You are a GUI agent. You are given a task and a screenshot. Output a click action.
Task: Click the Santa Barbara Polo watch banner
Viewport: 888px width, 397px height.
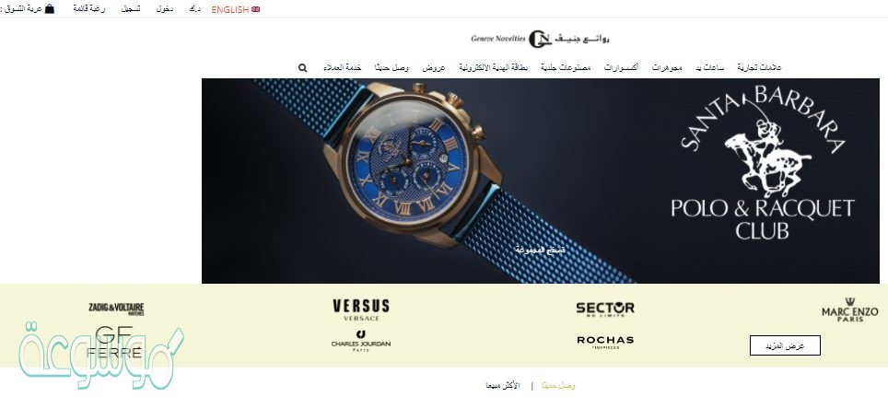[x=541, y=181]
